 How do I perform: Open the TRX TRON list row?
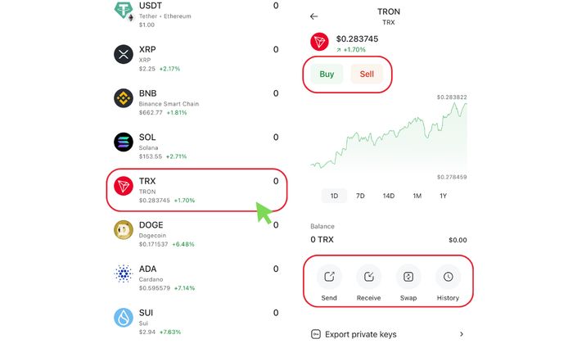(196, 190)
